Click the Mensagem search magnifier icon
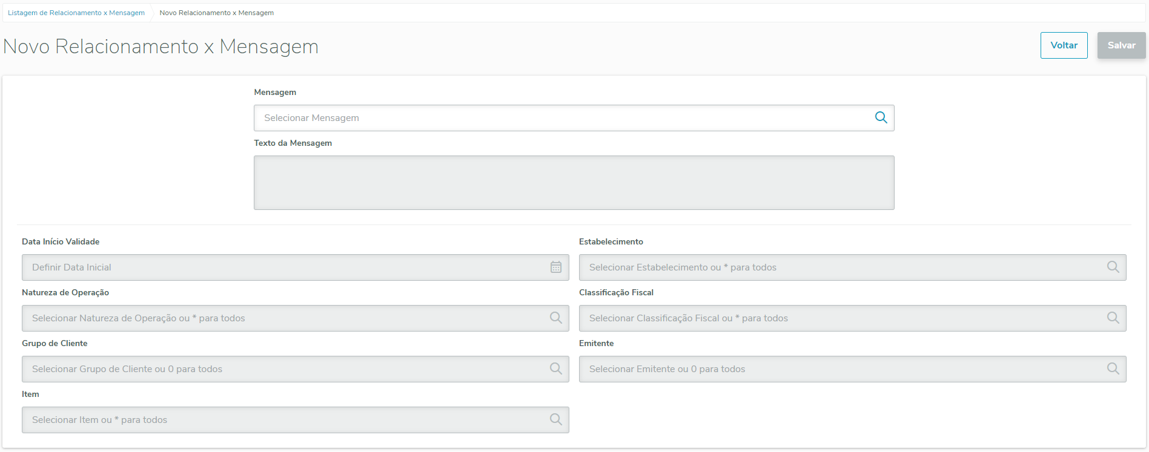1149x452 pixels. point(881,118)
